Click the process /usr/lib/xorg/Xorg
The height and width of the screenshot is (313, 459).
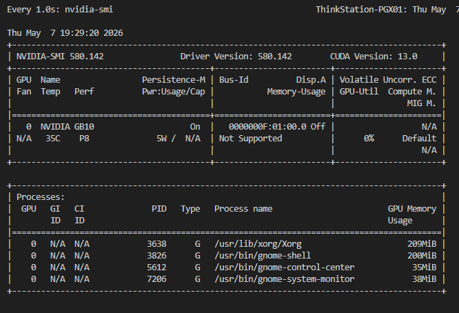click(258, 244)
